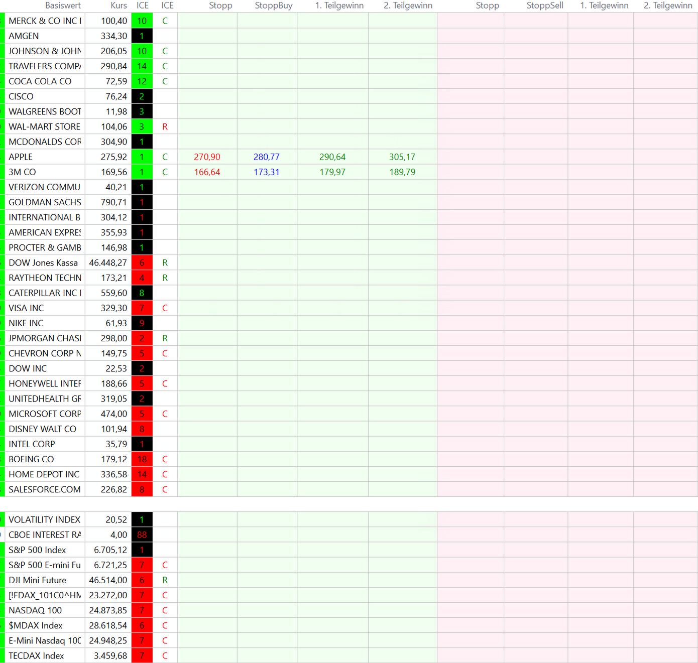Image resolution: width=698 pixels, height=663 pixels.
Task: Click the red R marker for WAL-MART
Action: pyautogui.click(x=165, y=127)
